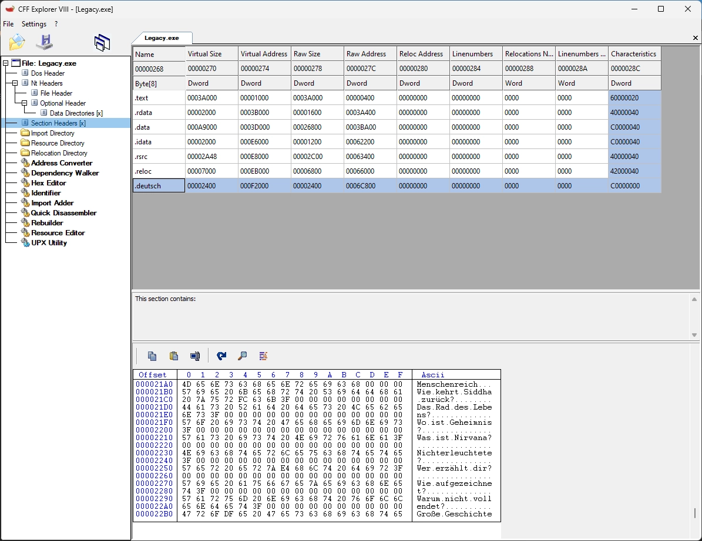
Task: Open find with the magnifier icon
Action: pyautogui.click(x=242, y=356)
